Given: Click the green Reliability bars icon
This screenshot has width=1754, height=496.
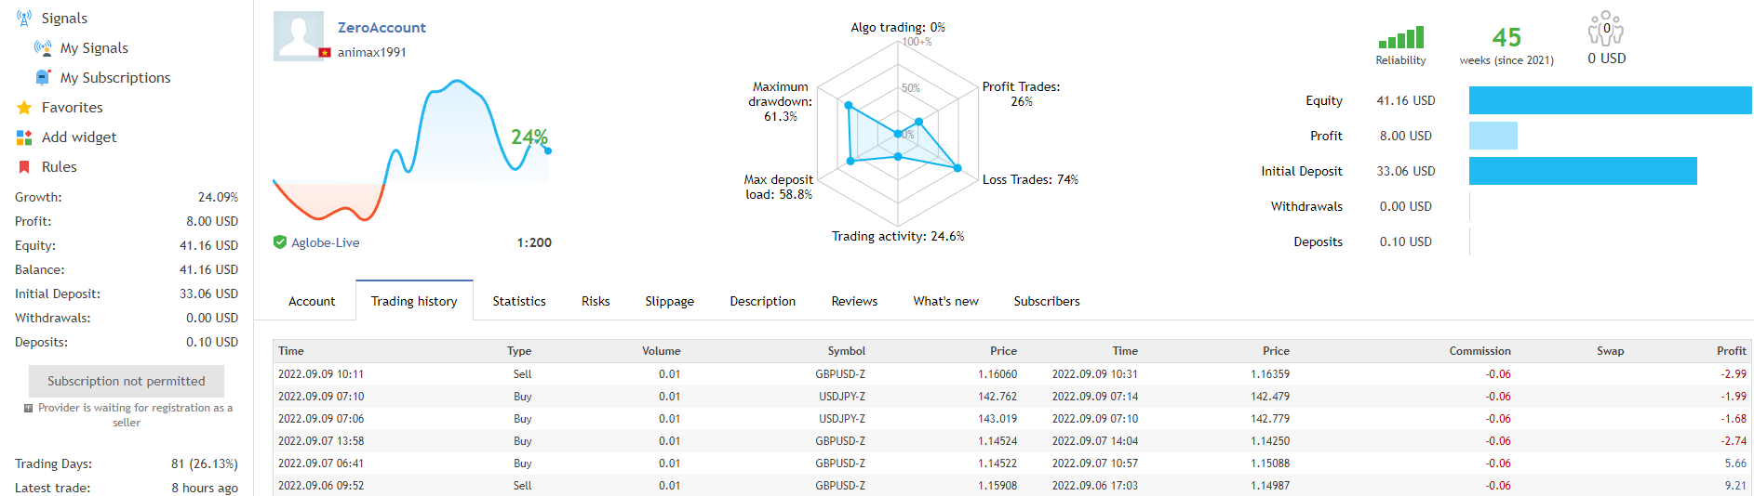Looking at the screenshot, I should coord(1400,38).
